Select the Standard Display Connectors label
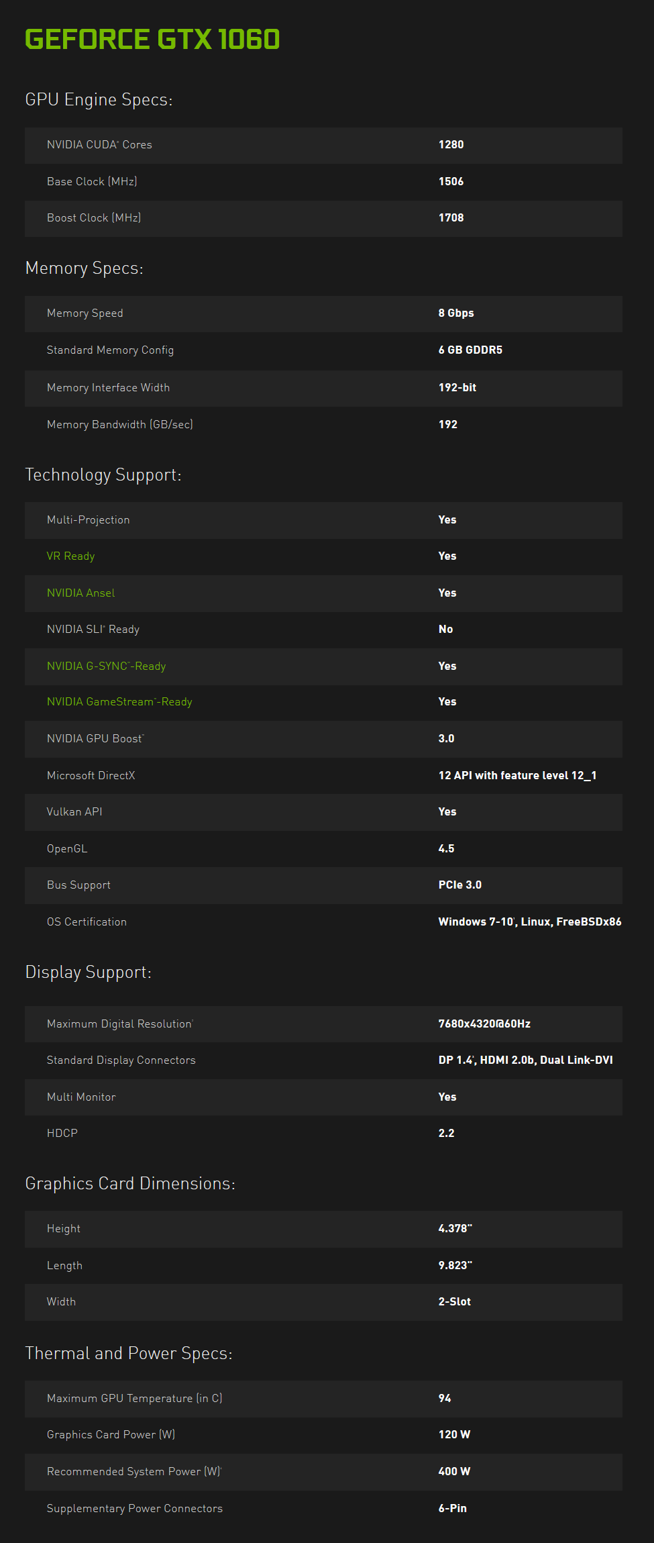654x1543 pixels. 121,1060
